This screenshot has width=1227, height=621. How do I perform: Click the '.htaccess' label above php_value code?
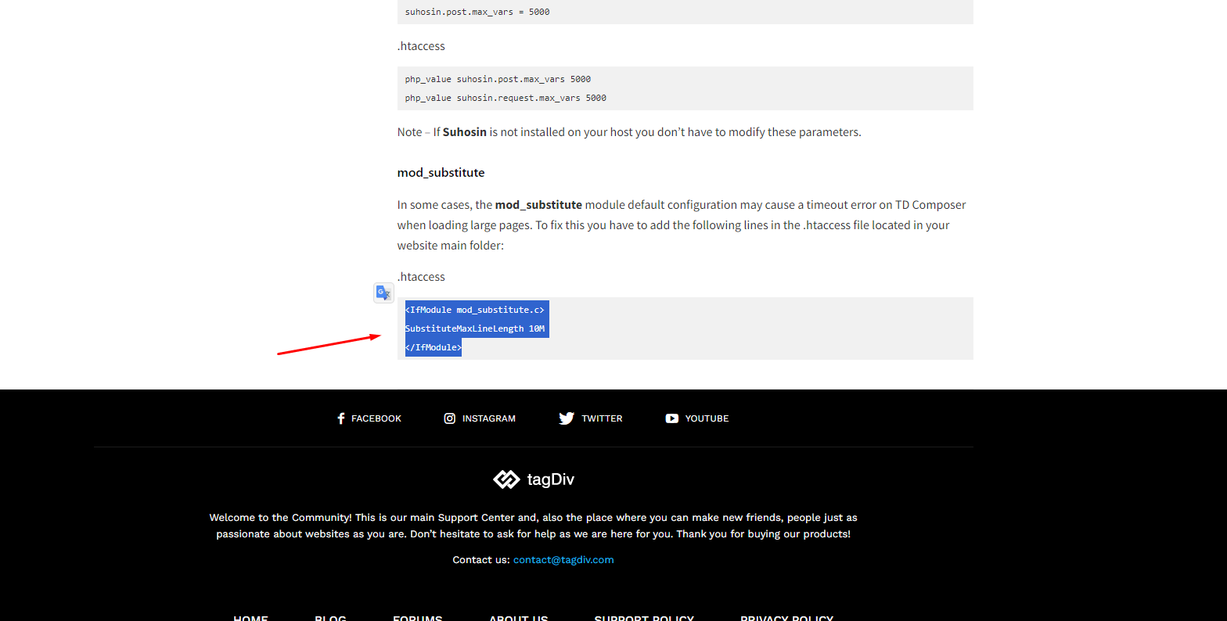click(421, 46)
